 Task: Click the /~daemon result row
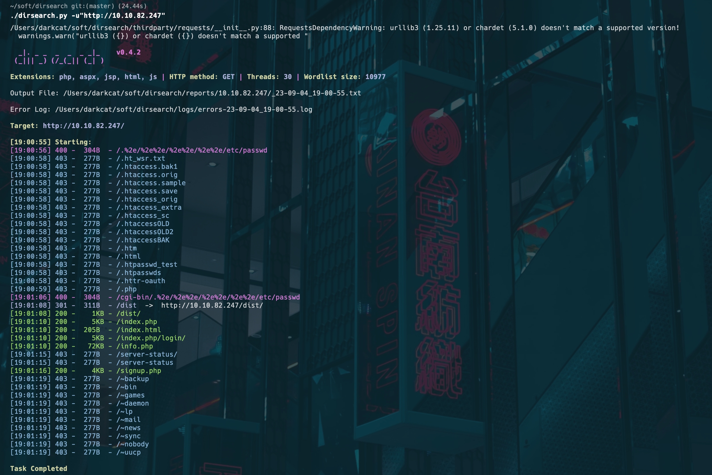80,404
